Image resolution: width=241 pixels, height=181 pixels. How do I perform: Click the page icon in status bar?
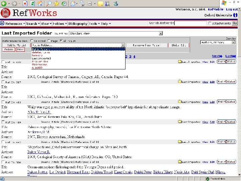pyautogui.click(x=3, y=179)
